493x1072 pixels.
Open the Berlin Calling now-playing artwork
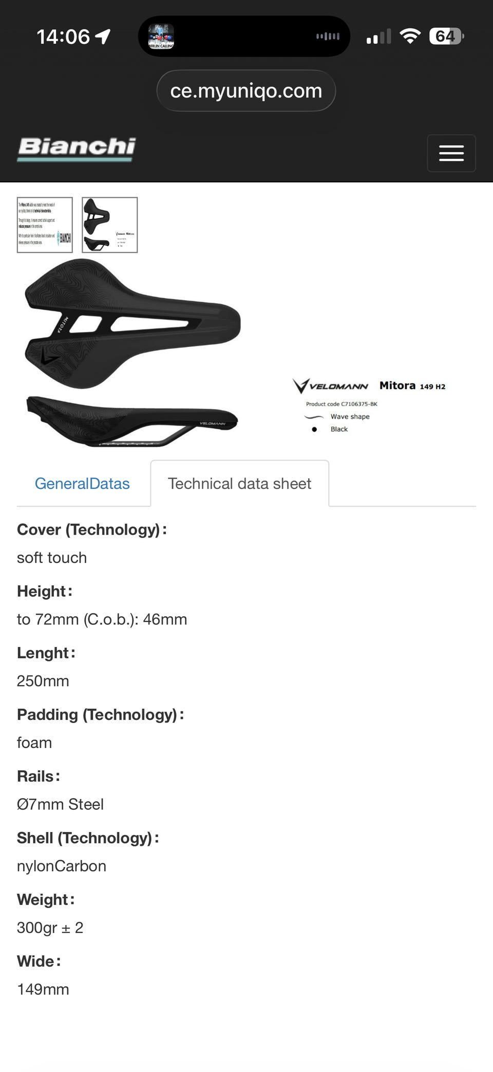tap(161, 36)
